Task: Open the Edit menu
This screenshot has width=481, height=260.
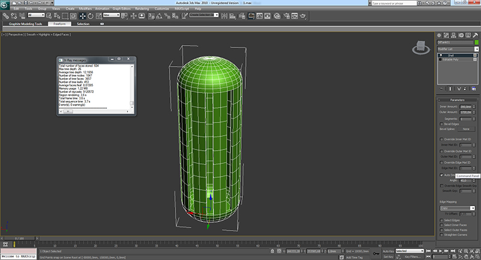Action: pos(16,8)
